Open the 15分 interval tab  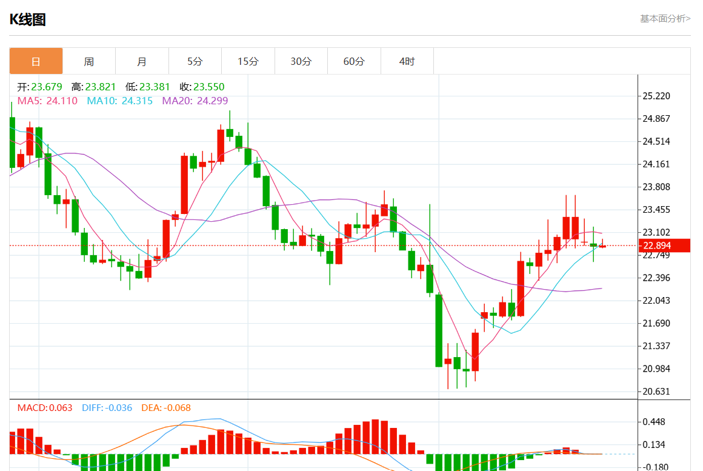pos(248,61)
